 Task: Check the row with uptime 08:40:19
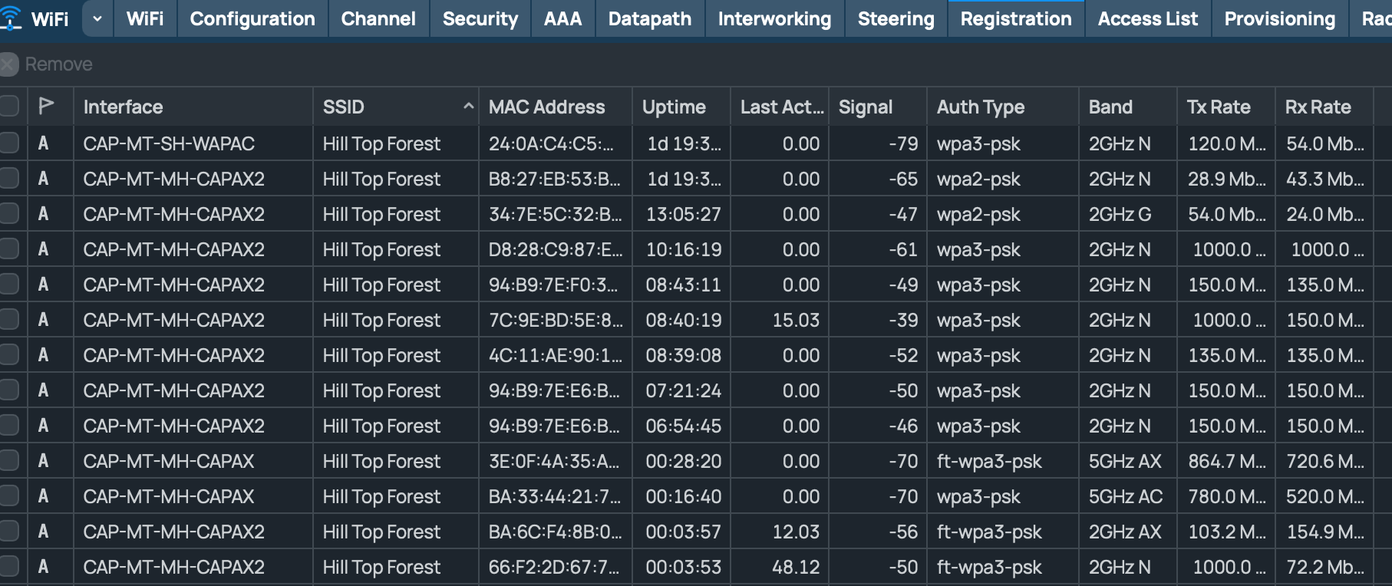click(8, 319)
